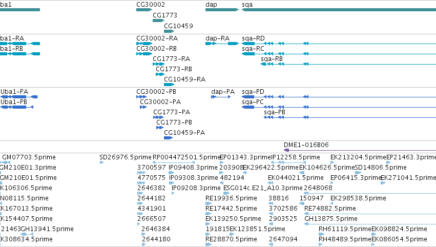Viewport: 436px width, 247px height.
Task: Select the CG30002-PB protein label
Action: click(x=156, y=92)
